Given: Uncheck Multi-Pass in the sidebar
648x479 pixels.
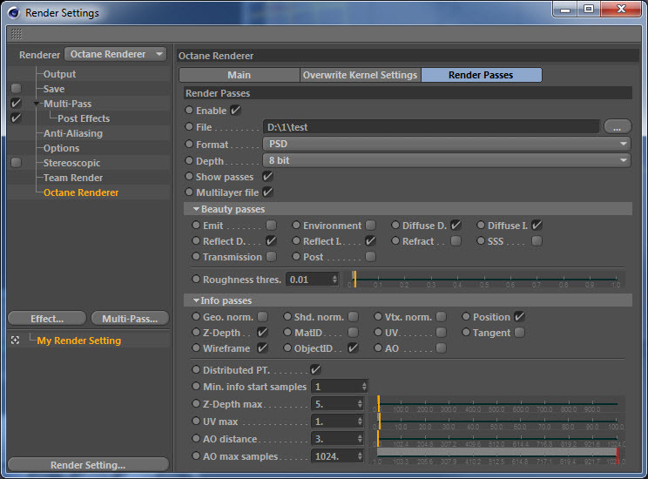Looking at the screenshot, I should tap(16, 104).
